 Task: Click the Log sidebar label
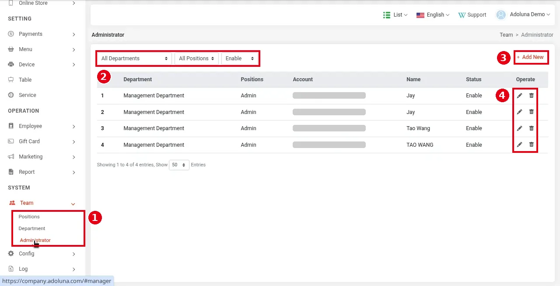(23, 269)
